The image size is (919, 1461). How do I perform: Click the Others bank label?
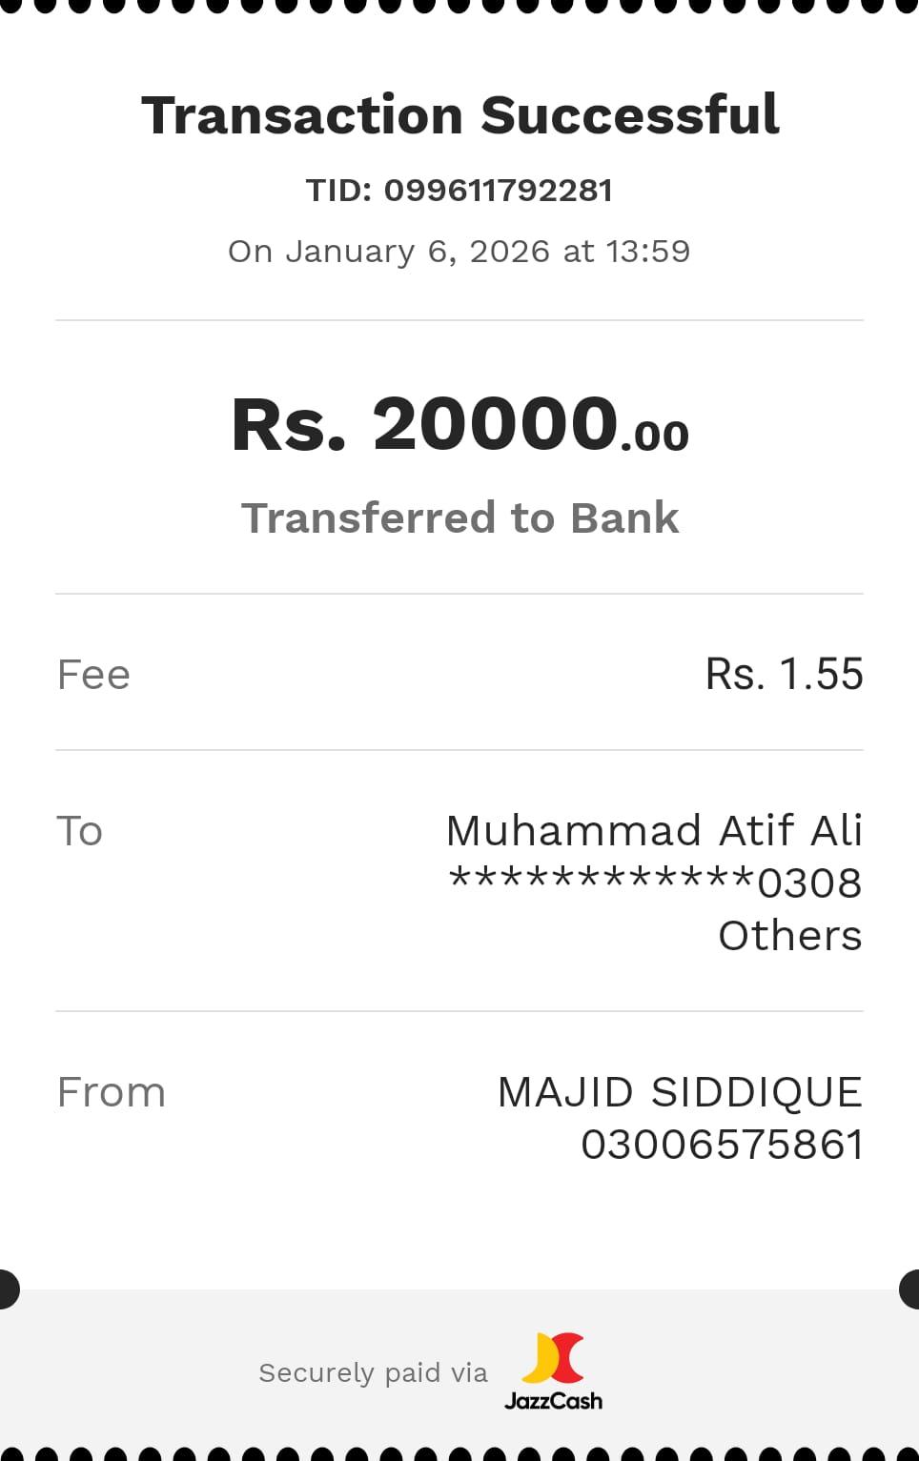pyautogui.click(x=789, y=936)
